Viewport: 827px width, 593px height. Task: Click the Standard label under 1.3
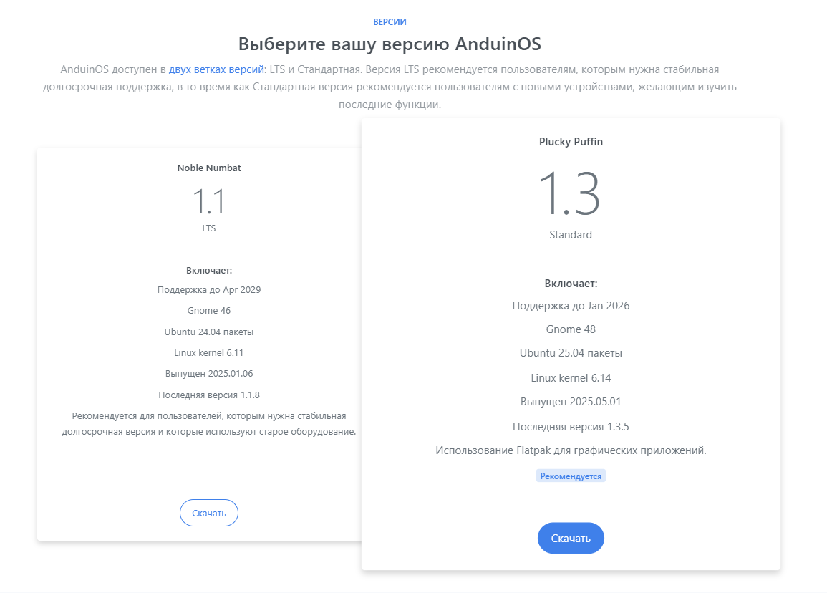coord(571,235)
